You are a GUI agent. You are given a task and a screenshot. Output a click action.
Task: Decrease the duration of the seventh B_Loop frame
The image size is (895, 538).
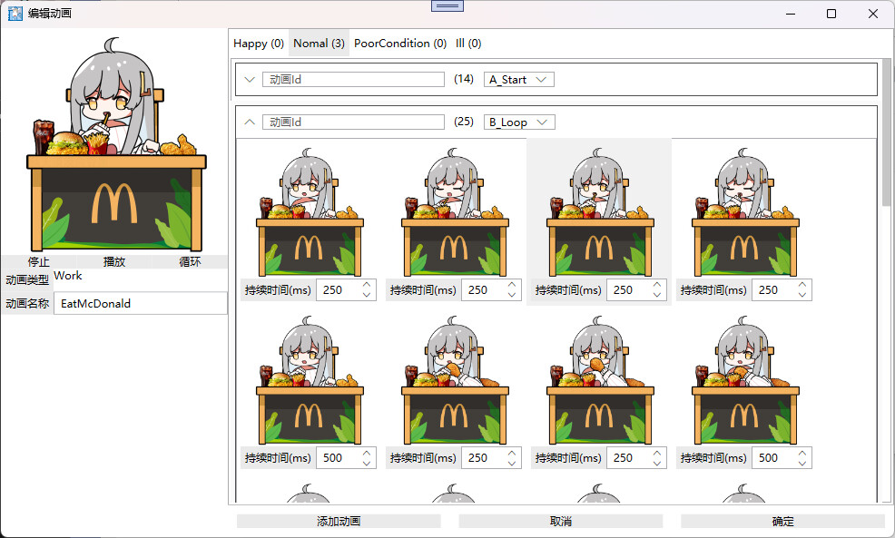click(657, 464)
